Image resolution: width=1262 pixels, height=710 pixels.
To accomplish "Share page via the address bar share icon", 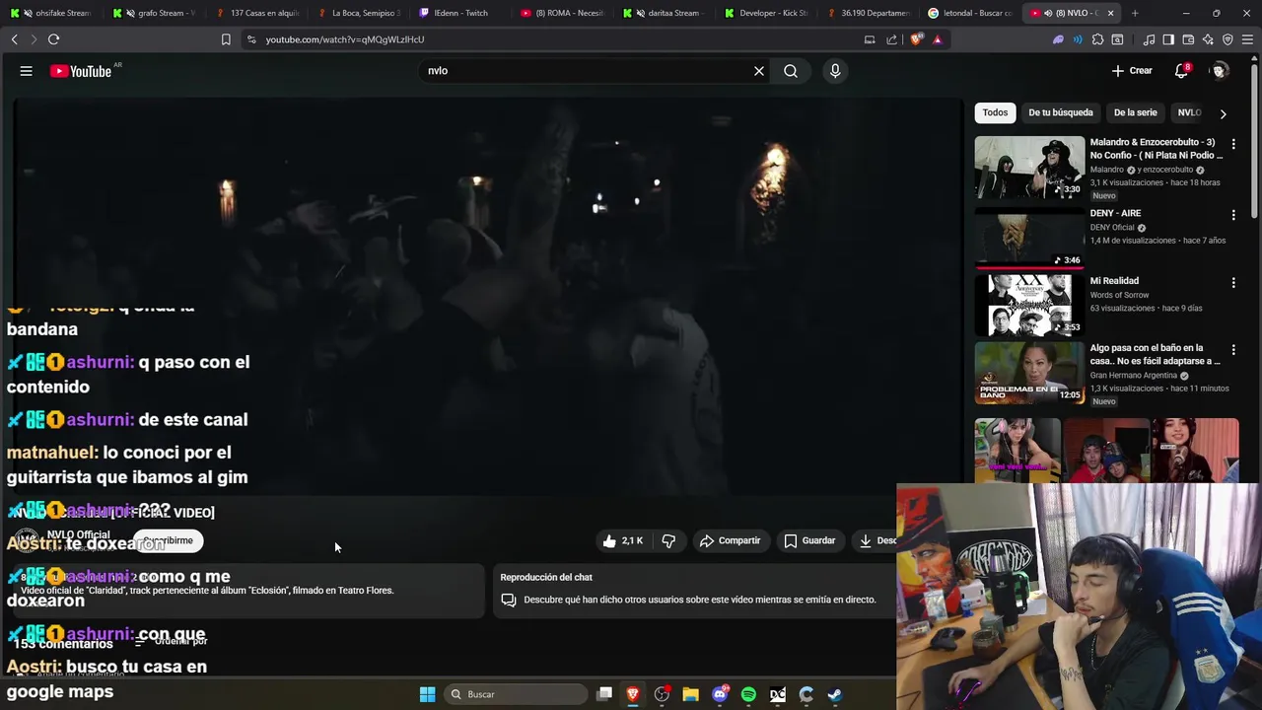I will 892,39.
